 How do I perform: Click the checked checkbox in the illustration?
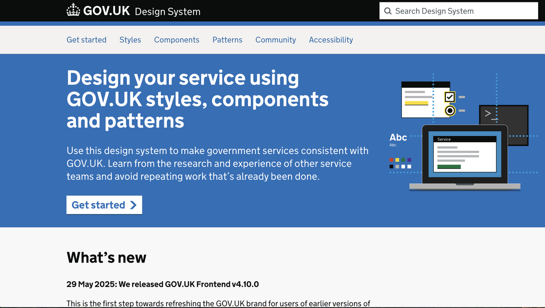[x=450, y=97]
